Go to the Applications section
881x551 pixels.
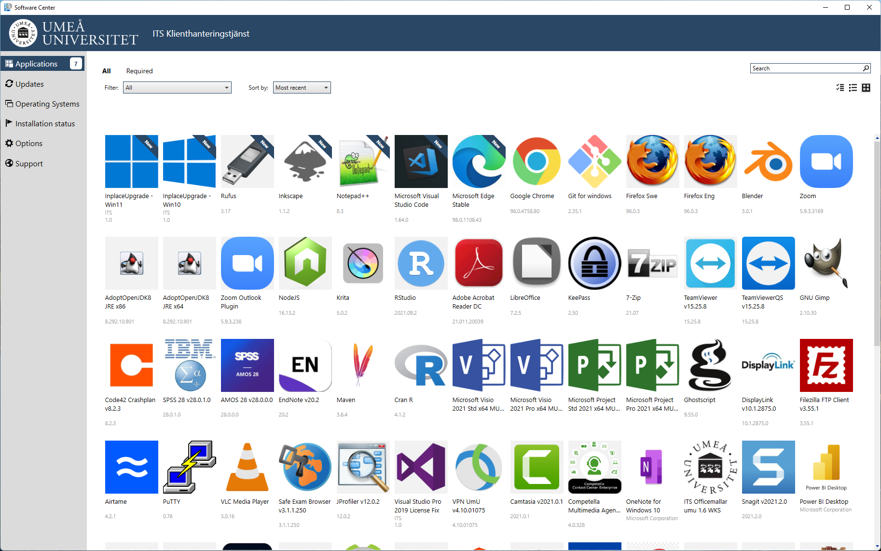coord(43,64)
